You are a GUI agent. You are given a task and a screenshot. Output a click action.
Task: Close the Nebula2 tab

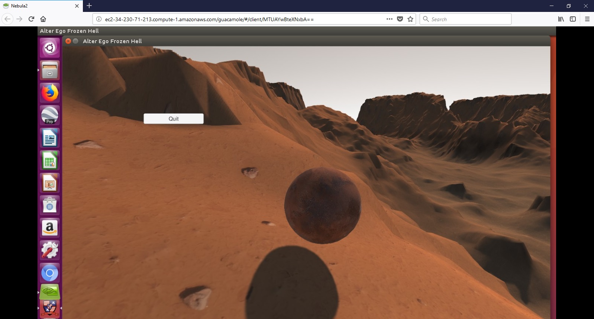(x=77, y=6)
